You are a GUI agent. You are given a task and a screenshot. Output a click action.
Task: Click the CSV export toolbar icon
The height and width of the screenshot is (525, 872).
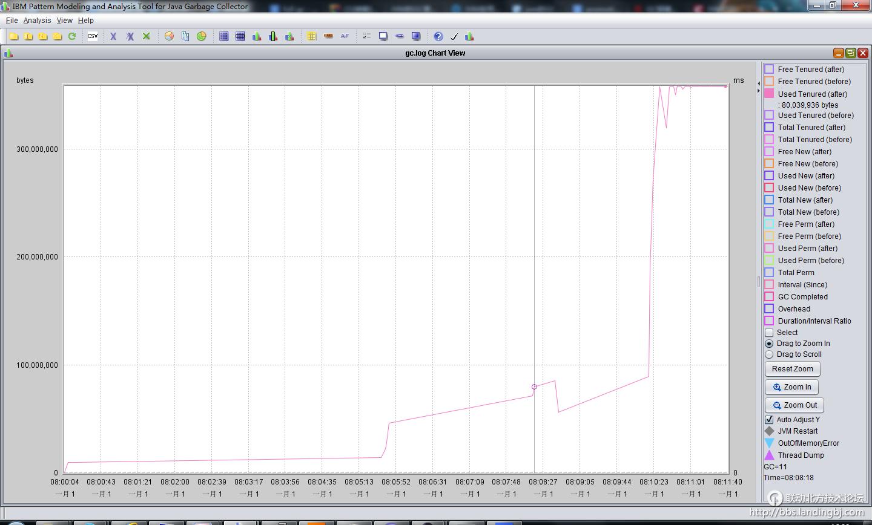point(93,36)
